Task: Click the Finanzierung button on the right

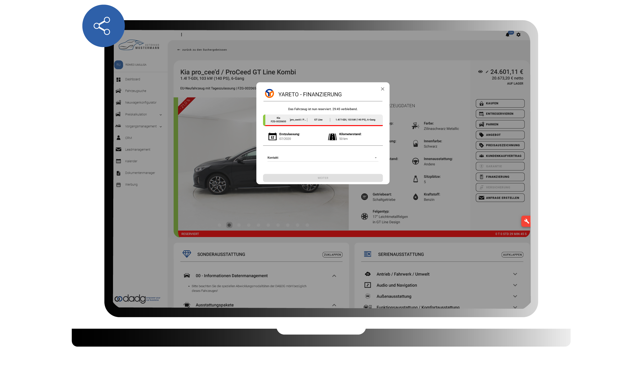Action: coord(500,177)
